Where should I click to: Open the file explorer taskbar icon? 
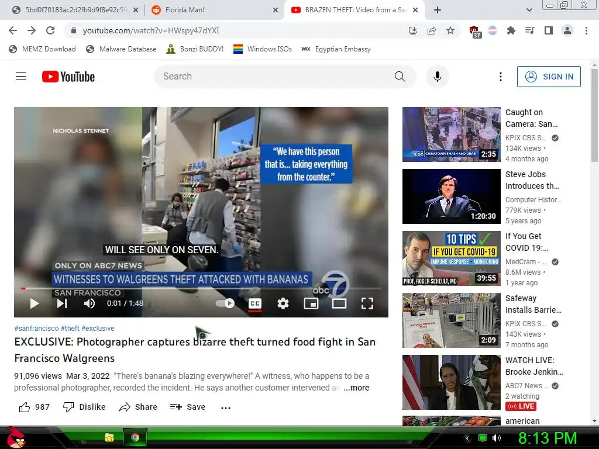pos(109,437)
